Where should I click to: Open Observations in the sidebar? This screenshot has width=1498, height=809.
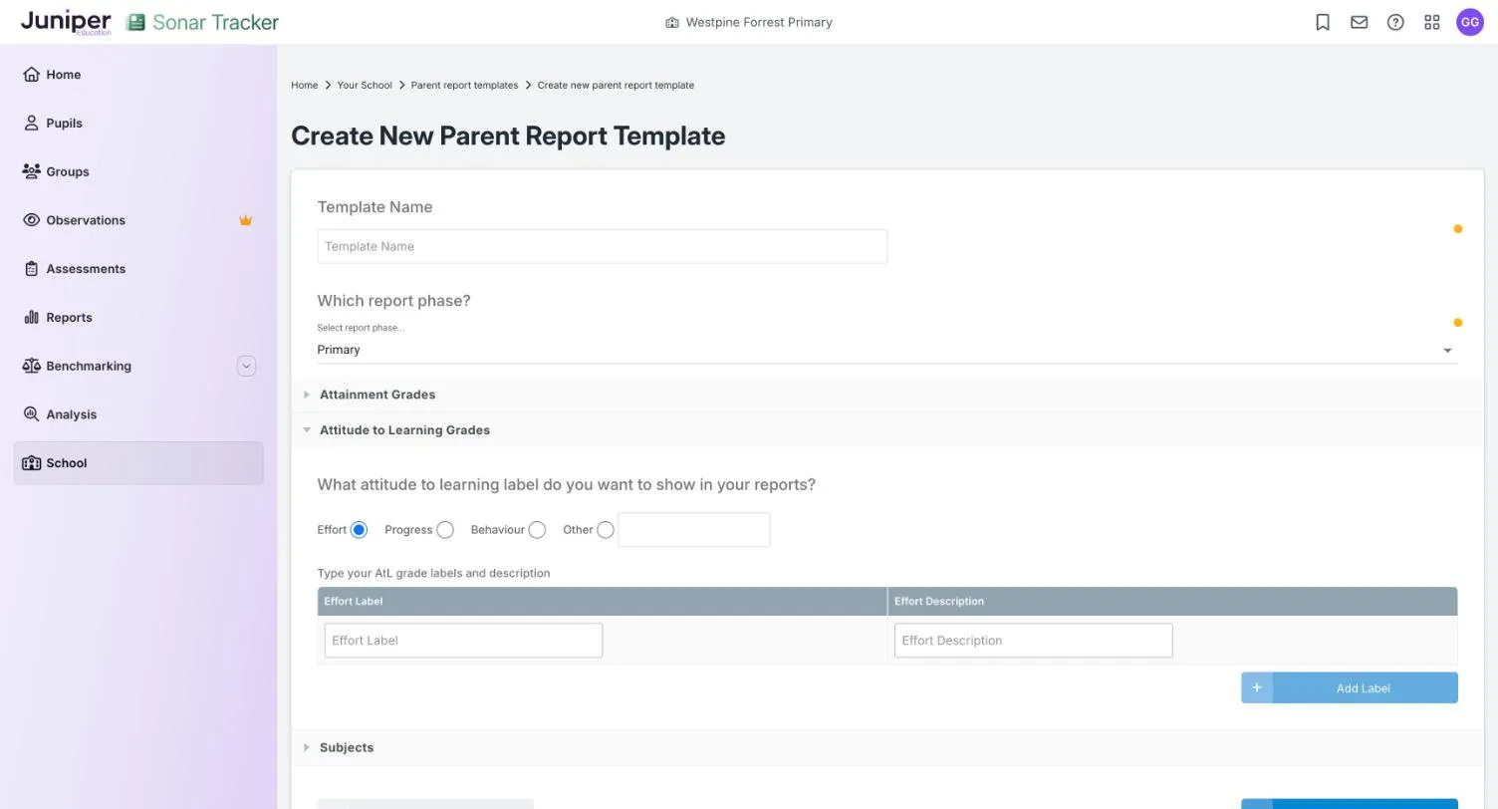point(138,220)
